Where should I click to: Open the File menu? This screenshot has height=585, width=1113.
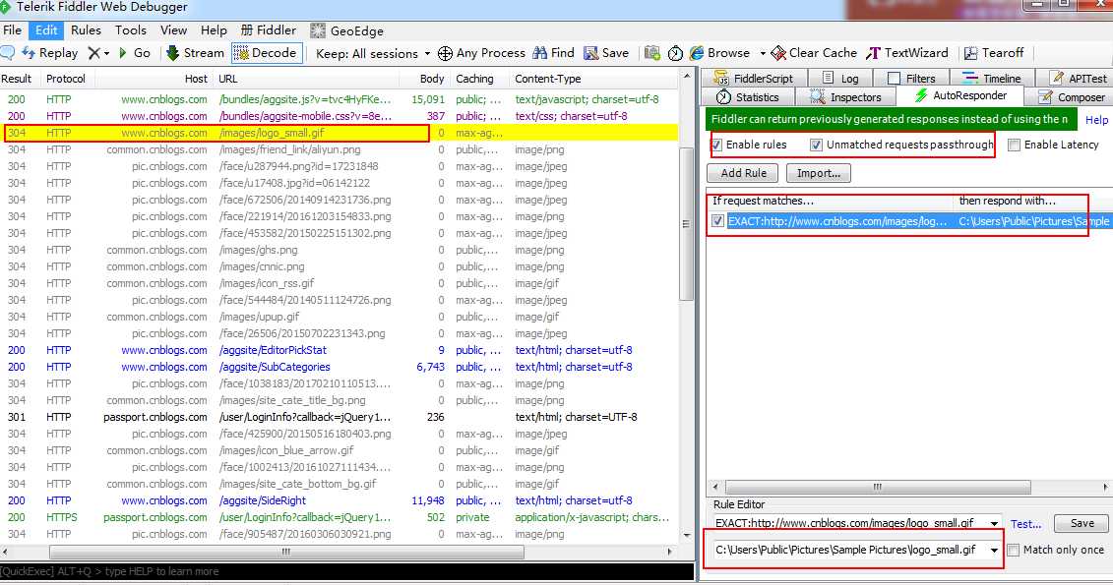tap(12, 30)
